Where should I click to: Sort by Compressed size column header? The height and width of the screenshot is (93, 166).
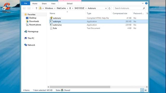[x=120, y=13]
